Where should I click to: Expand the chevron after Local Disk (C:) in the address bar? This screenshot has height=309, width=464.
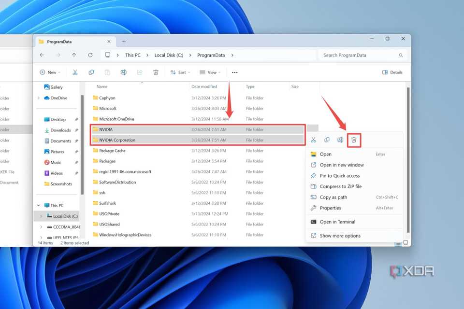pyautogui.click(x=190, y=56)
